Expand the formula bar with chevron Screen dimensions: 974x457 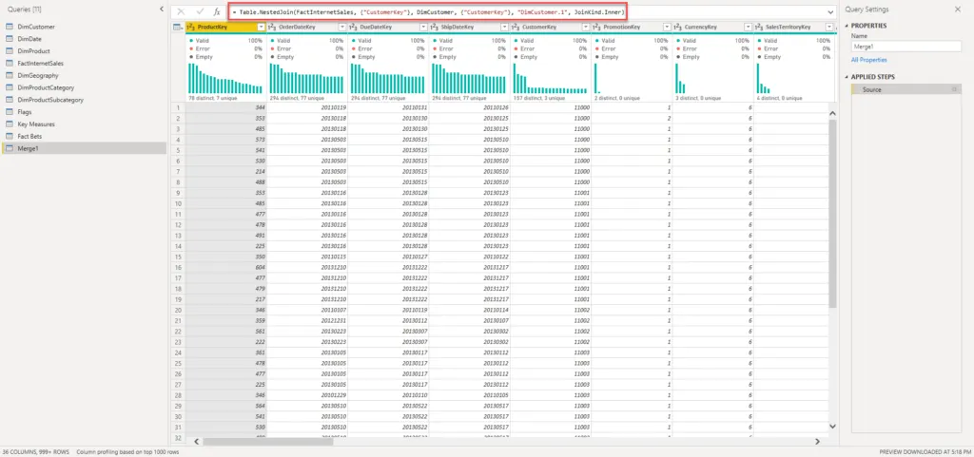[x=830, y=11]
